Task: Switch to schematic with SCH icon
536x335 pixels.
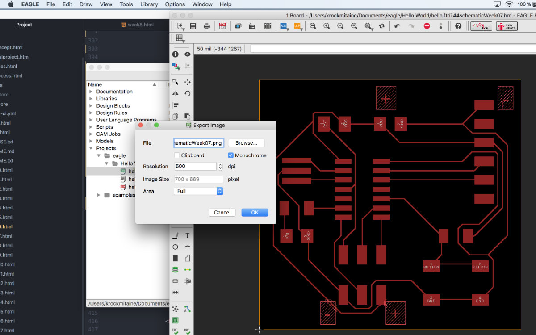Action: coord(222,26)
